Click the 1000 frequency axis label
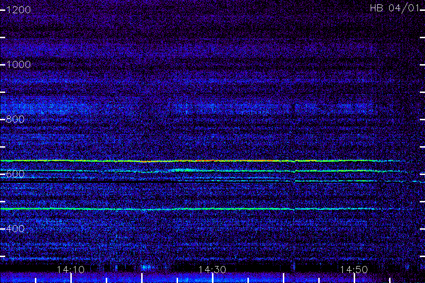This screenshot has width=425, height=283. tap(18, 65)
